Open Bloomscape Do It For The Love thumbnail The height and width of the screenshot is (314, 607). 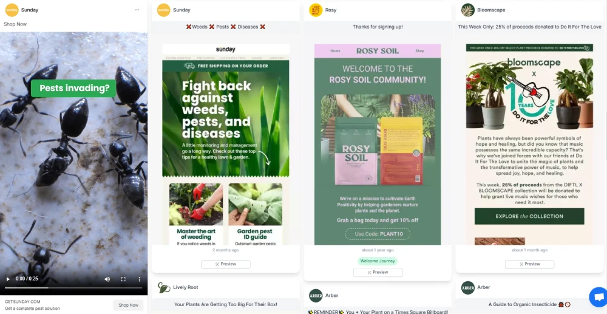[529, 144]
